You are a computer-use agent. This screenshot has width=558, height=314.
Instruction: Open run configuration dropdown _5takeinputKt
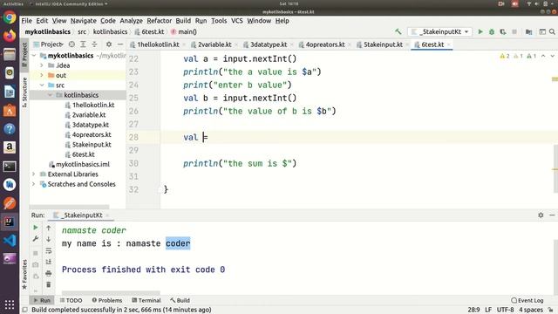coord(439,31)
